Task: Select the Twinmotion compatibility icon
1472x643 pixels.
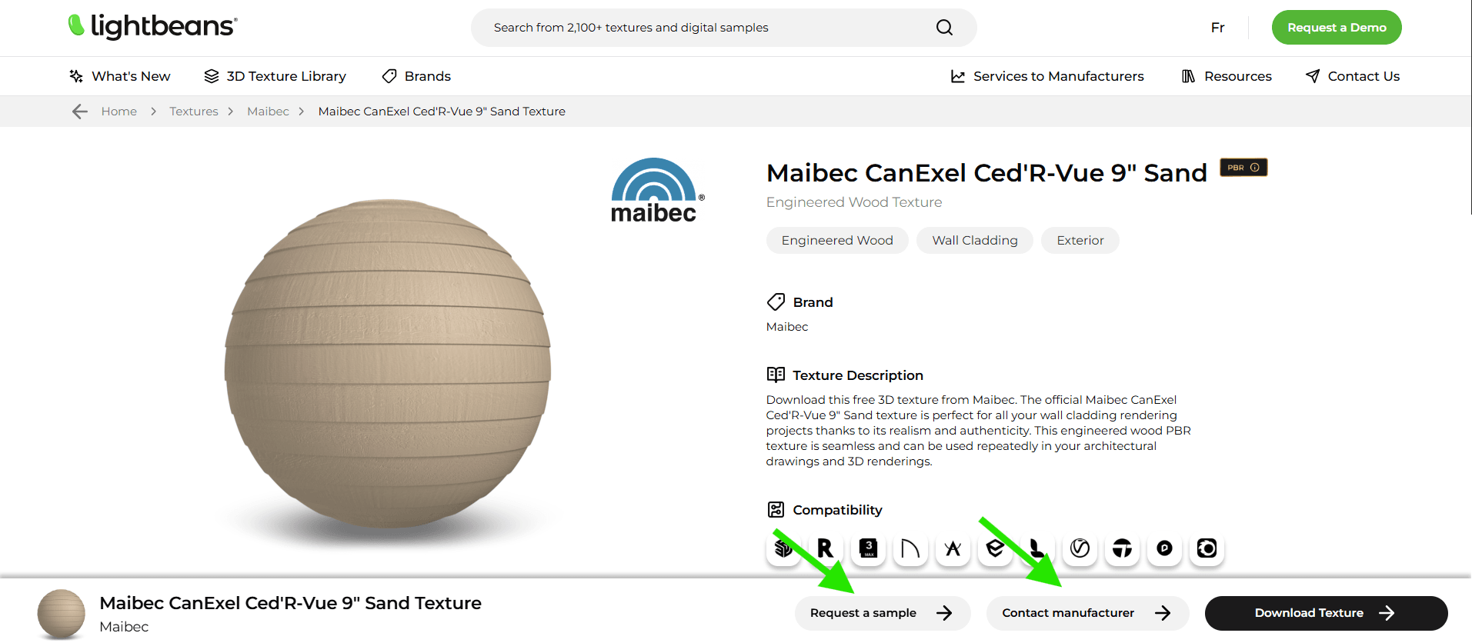Action: tap(1122, 548)
